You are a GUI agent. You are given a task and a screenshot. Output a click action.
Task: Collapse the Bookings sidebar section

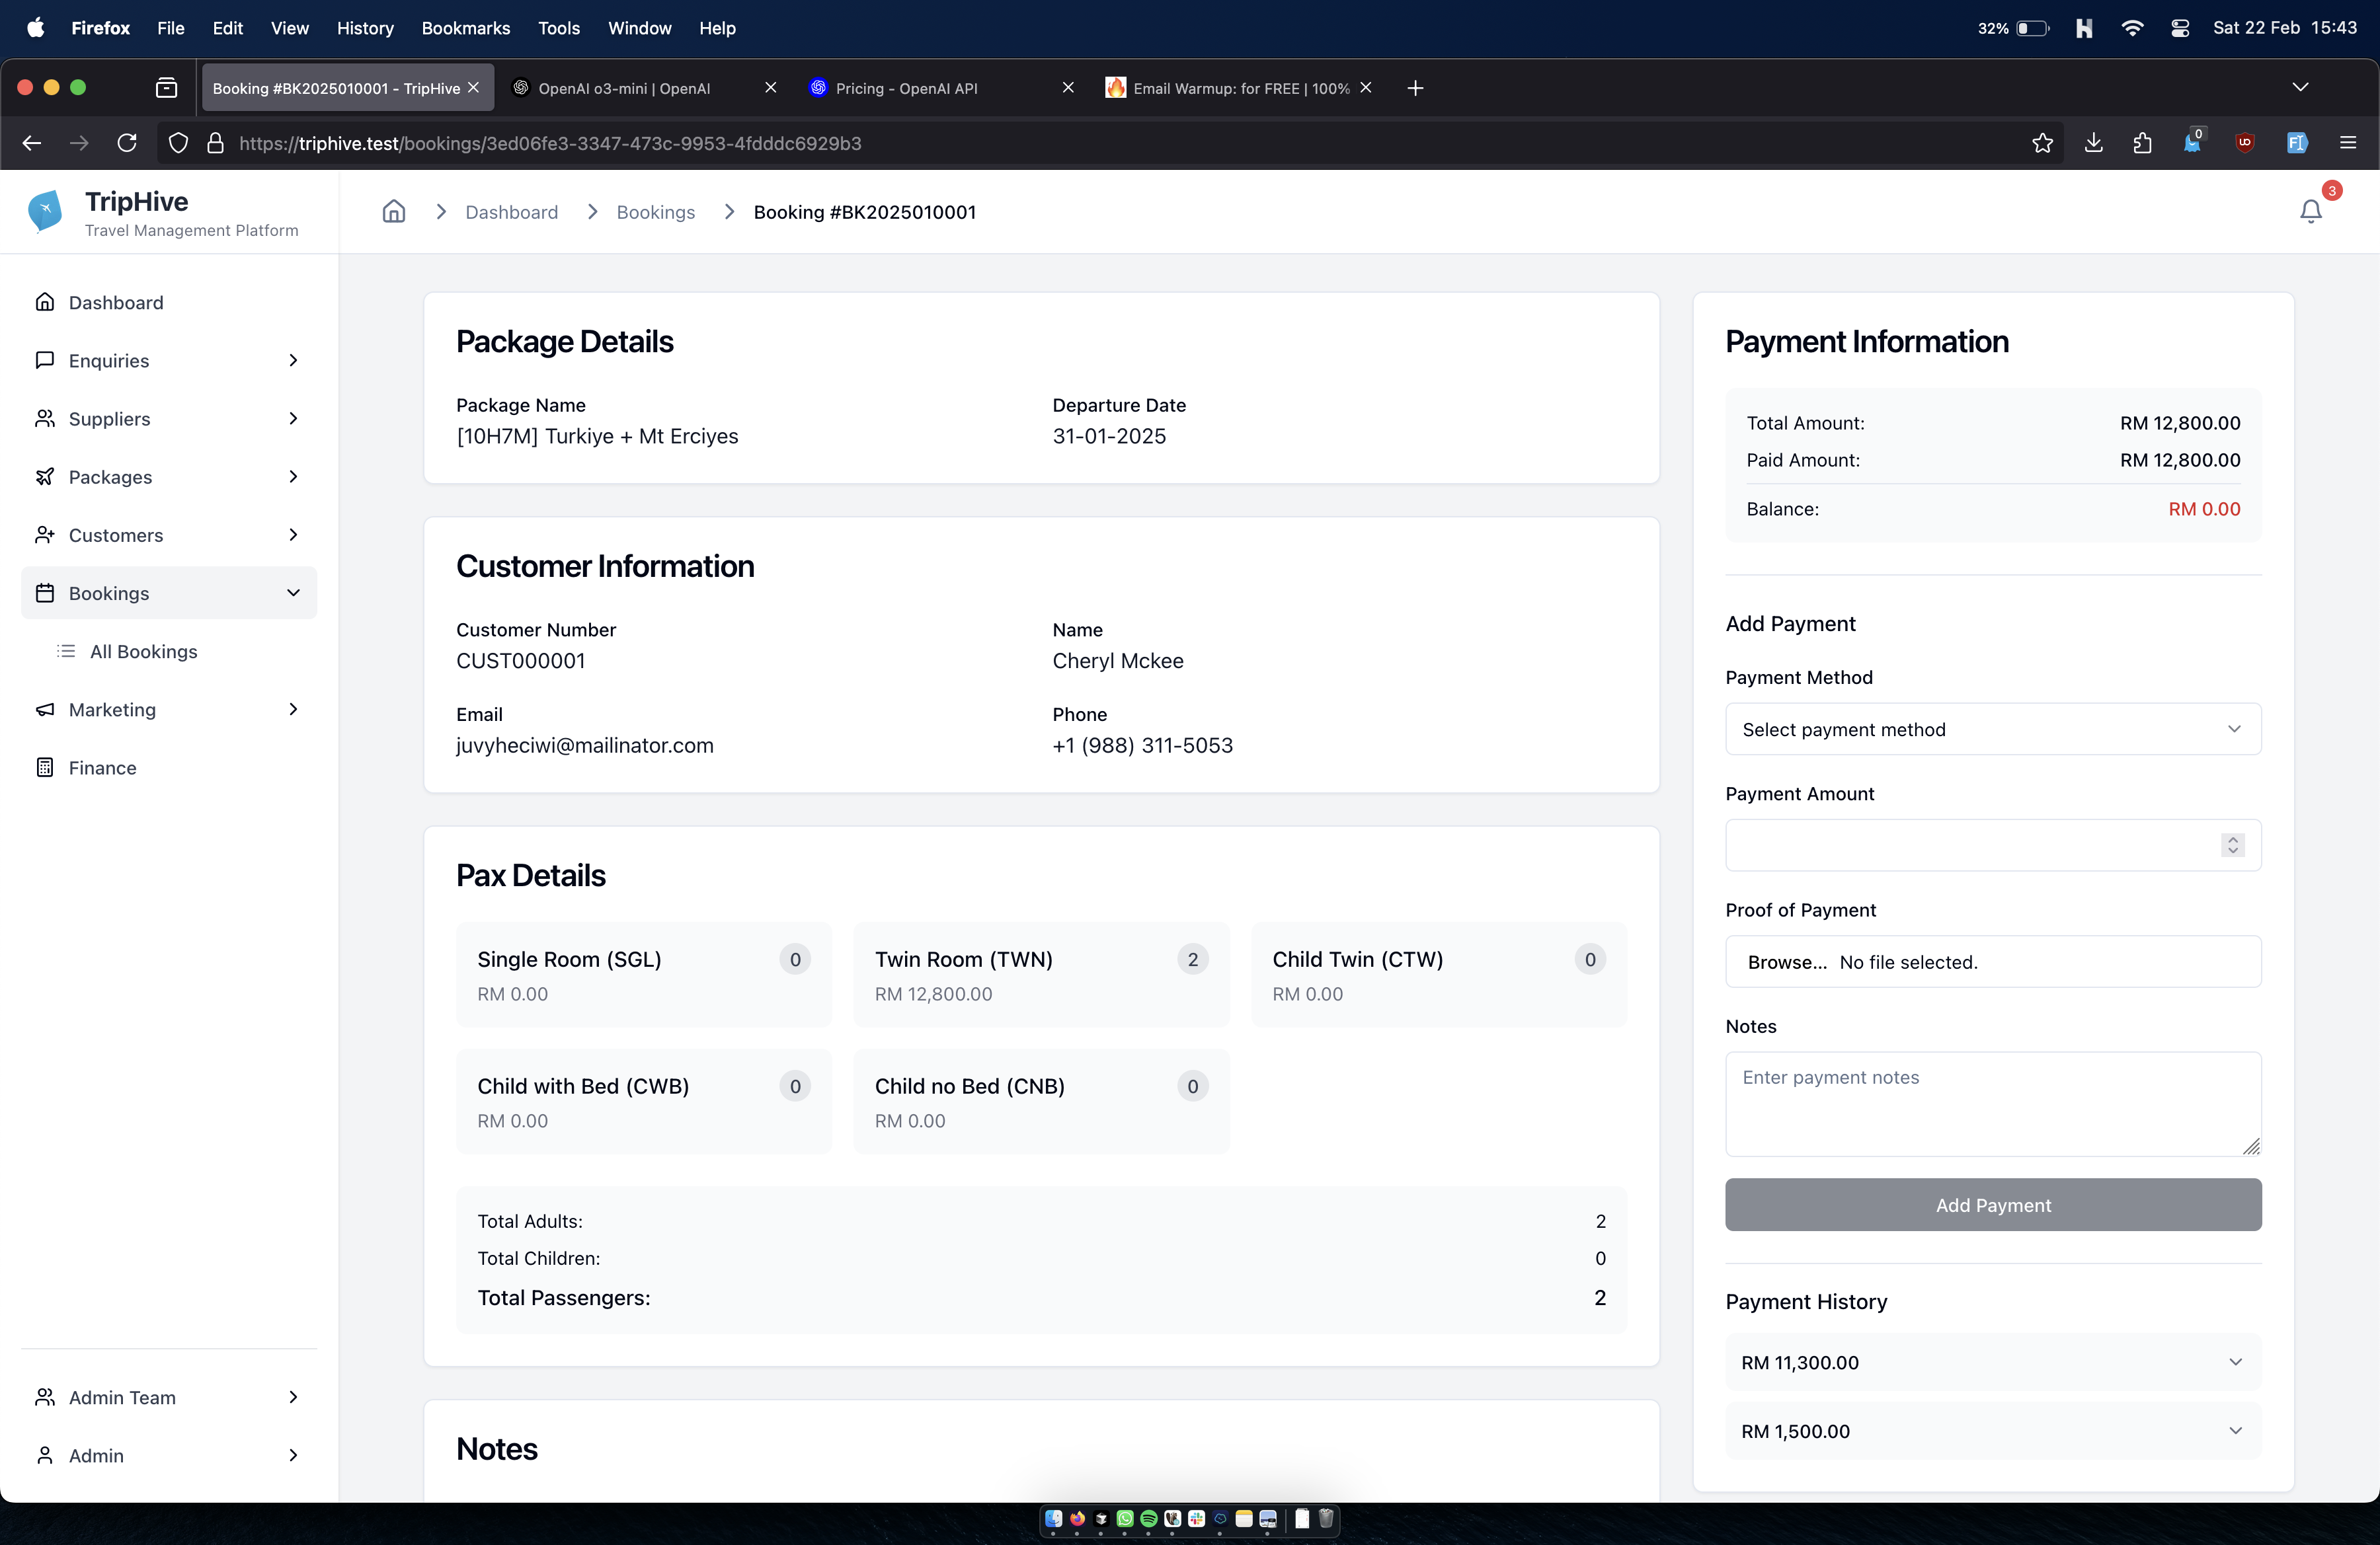click(293, 593)
